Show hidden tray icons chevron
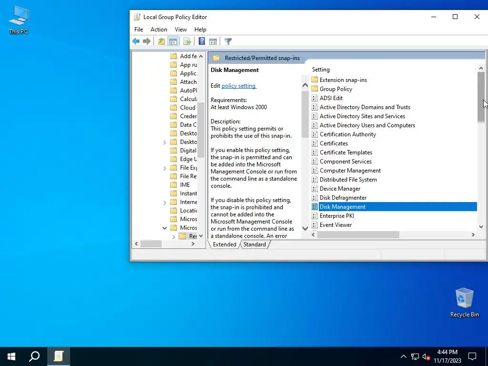Image resolution: width=488 pixels, height=366 pixels. [x=403, y=356]
